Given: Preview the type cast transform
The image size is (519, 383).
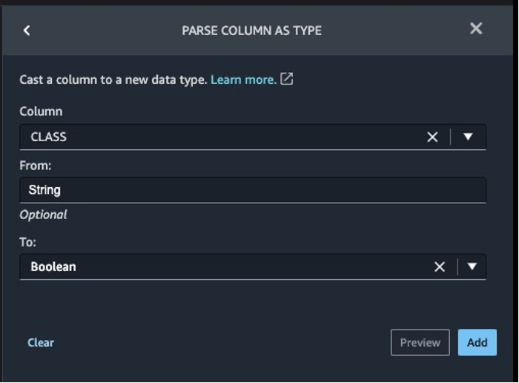Looking at the screenshot, I should coord(420,342).
